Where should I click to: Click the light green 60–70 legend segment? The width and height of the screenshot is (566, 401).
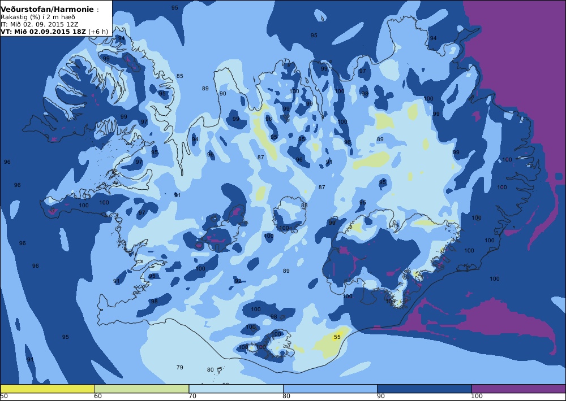pyautogui.click(x=141, y=389)
